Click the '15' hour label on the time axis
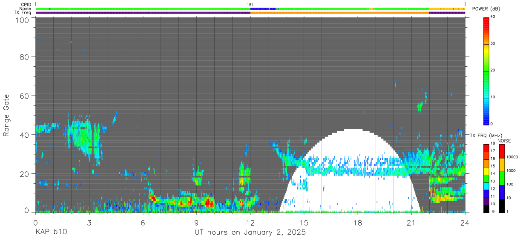This screenshot has height=241, width=523. 304,222
